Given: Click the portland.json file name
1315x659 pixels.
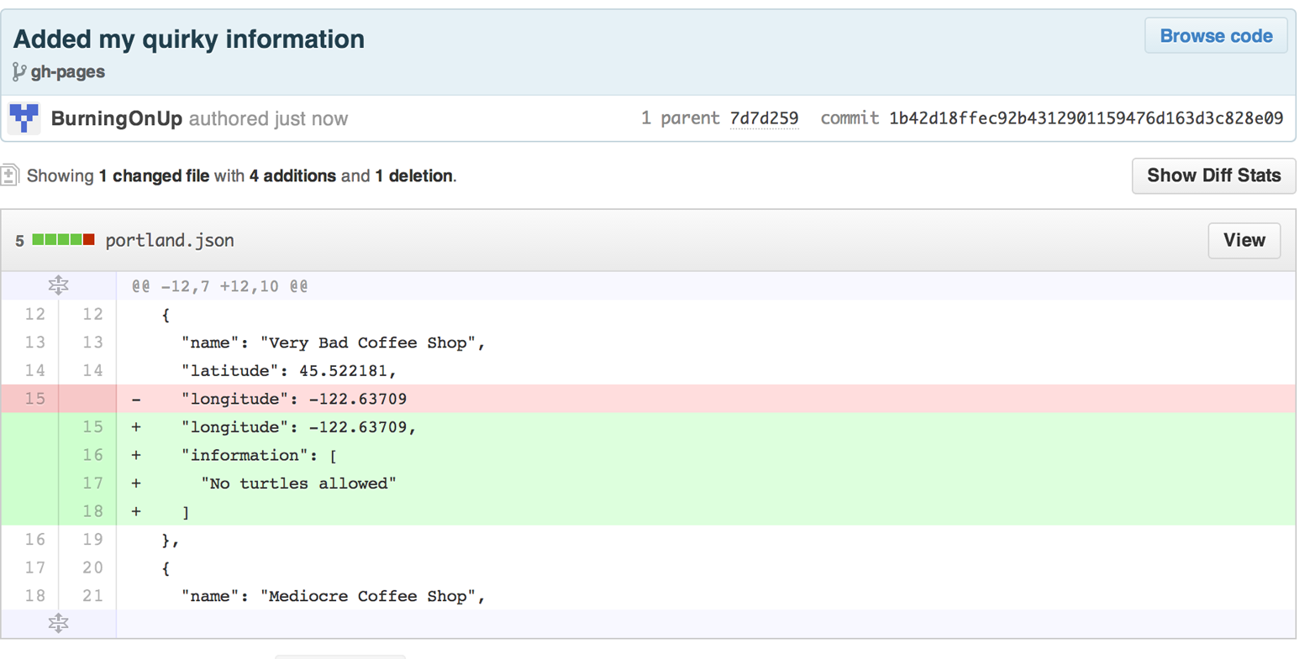Looking at the screenshot, I should pos(170,240).
